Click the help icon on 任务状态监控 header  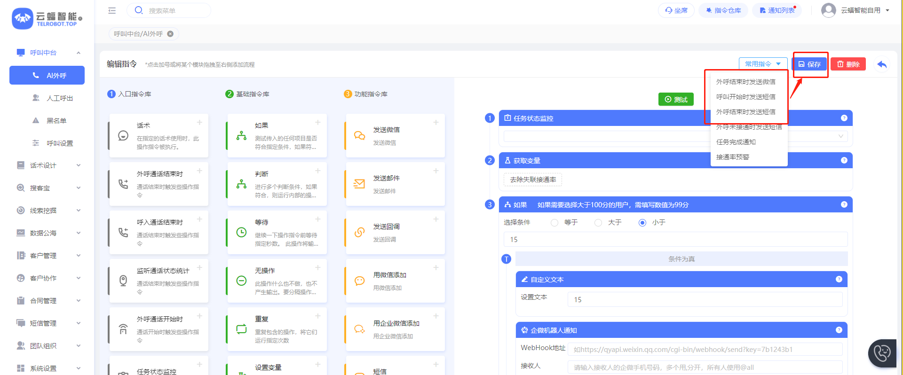(x=844, y=118)
